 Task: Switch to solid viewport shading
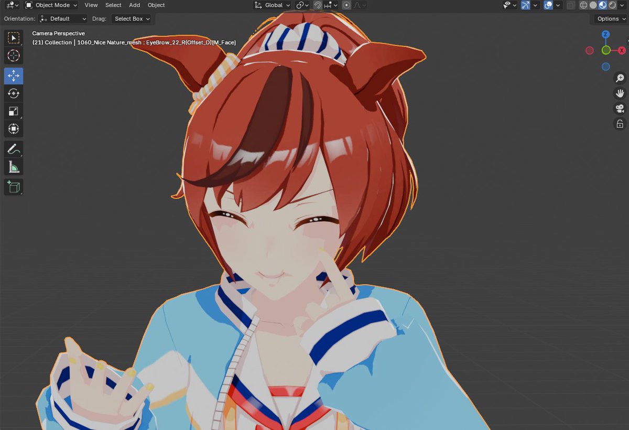[593, 5]
